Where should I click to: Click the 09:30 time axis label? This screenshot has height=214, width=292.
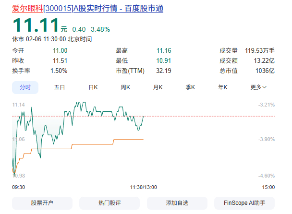[18, 187]
